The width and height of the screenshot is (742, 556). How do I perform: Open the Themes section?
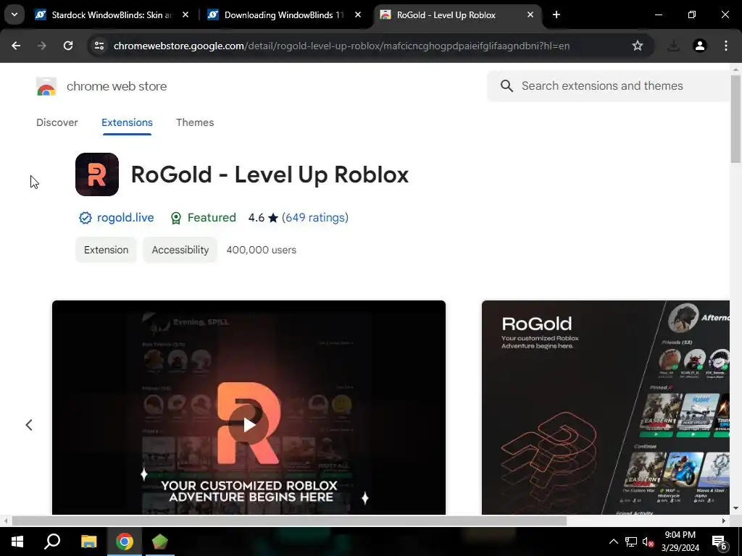click(x=195, y=122)
